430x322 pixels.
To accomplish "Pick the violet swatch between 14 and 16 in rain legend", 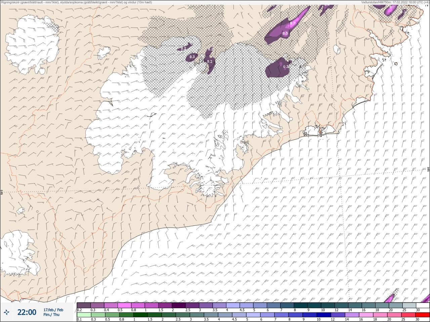I will 352,315.
